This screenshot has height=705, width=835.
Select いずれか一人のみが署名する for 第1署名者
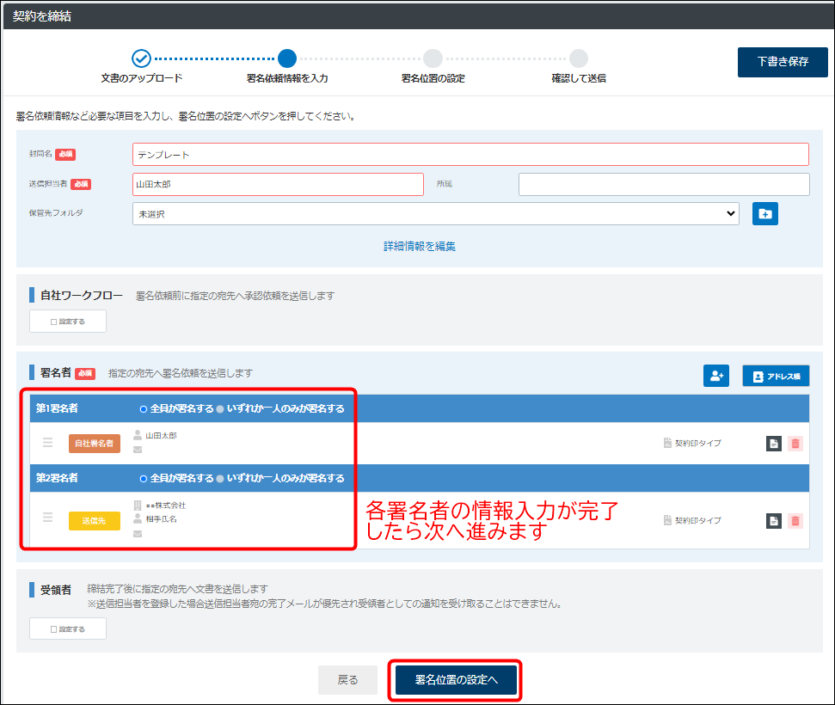coord(220,409)
